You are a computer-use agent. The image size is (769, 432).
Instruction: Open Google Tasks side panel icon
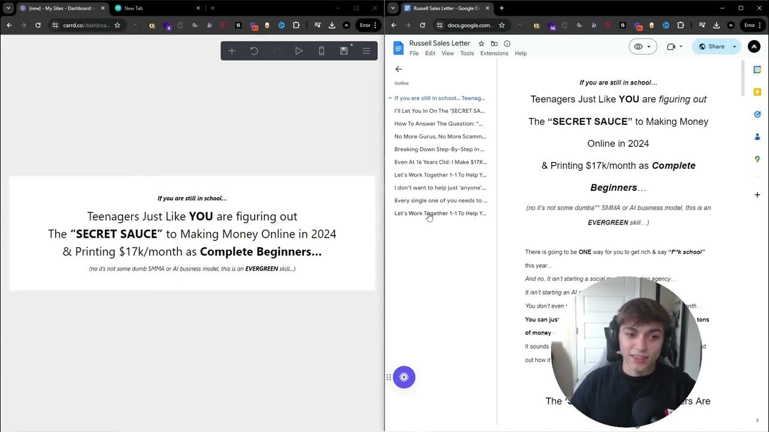757,114
